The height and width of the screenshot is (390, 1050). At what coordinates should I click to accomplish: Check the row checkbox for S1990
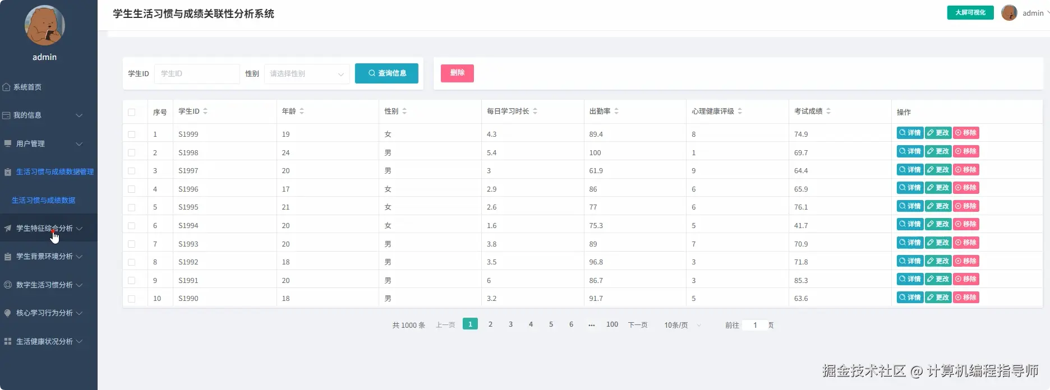coord(132,299)
